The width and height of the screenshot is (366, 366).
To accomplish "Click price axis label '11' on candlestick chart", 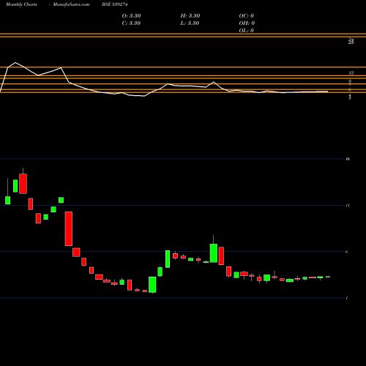I will pos(348,206).
